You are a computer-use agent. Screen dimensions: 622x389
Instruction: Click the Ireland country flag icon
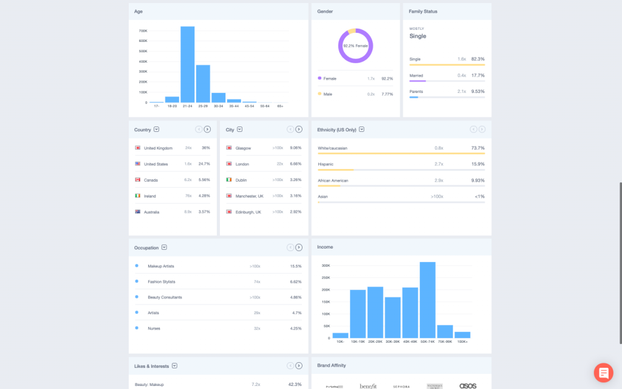click(138, 196)
